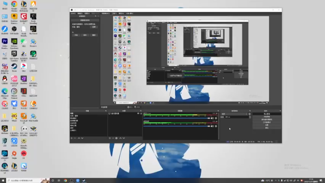This screenshot has width=325, height=183.
Task: Click OBS icon on the taskbar
Action: pyautogui.click(x=71, y=181)
